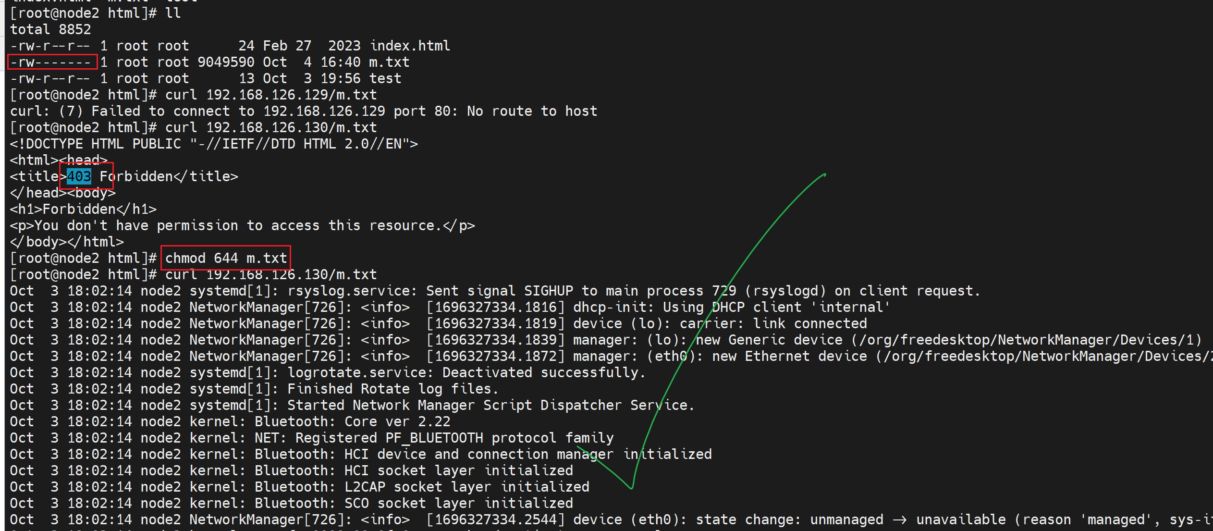Click the chmod 644 m.txt command
Viewport: 1213px width, 531px height.
(226, 259)
